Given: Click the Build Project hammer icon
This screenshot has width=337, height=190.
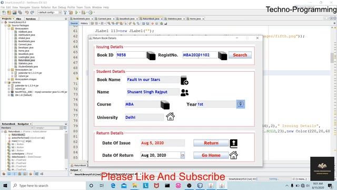Looking at the screenshot, I should [x=65, y=13].
